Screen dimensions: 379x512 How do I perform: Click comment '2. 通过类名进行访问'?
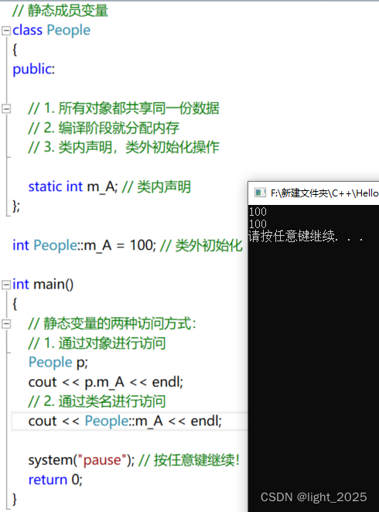coord(97,401)
